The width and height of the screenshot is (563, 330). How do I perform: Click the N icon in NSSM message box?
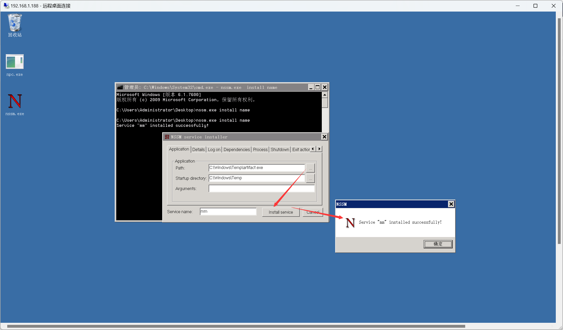(350, 223)
